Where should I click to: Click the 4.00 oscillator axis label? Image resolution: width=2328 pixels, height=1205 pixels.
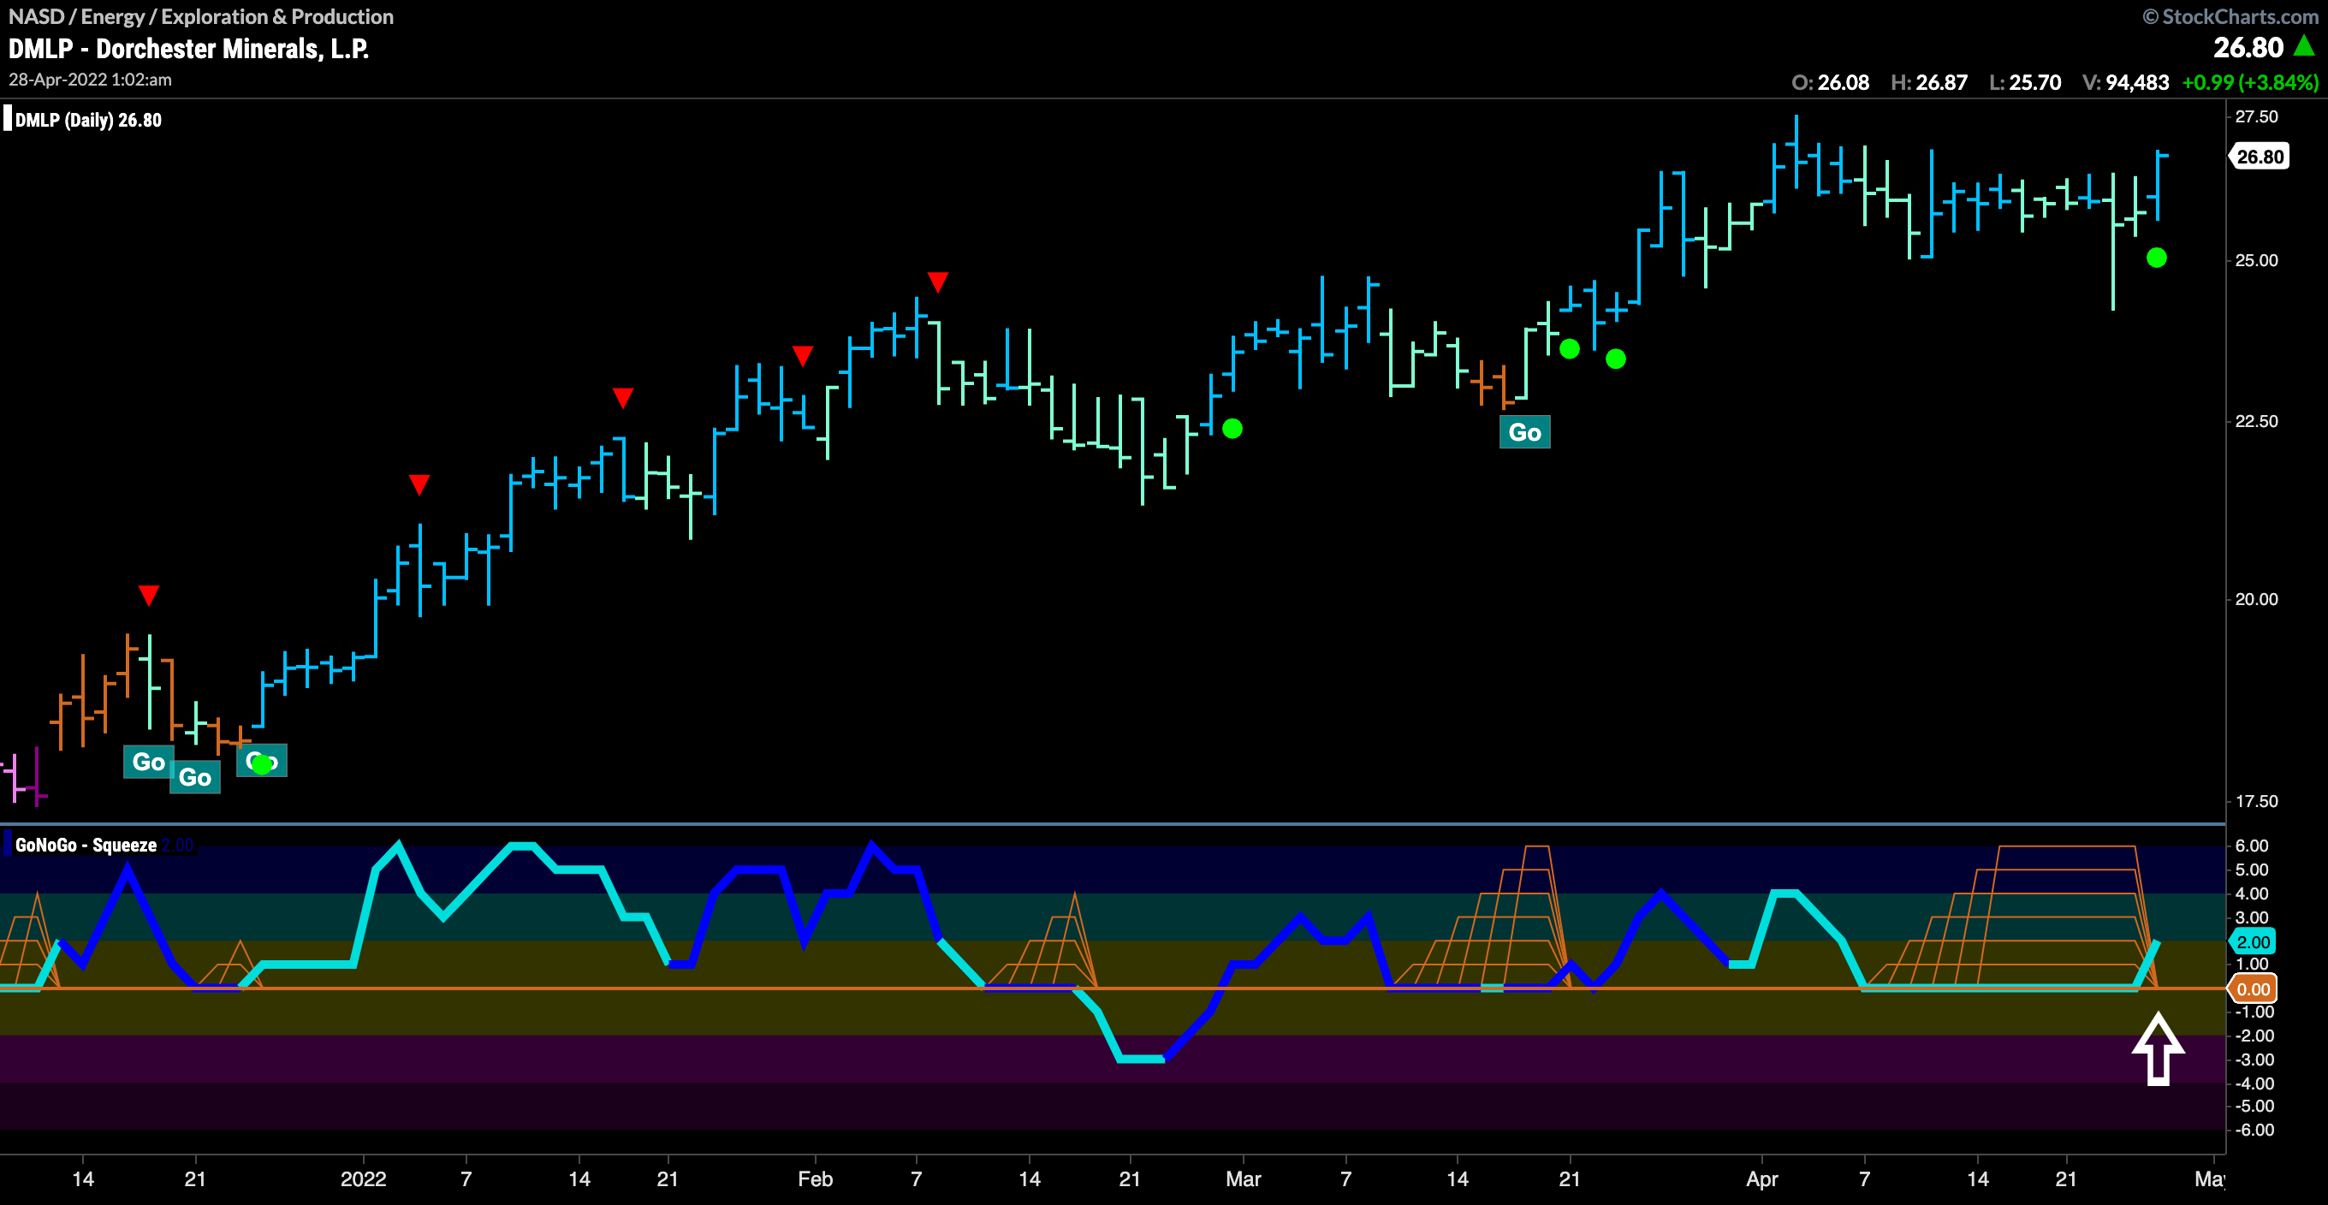pyautogui.click(x=2251, y=894)
